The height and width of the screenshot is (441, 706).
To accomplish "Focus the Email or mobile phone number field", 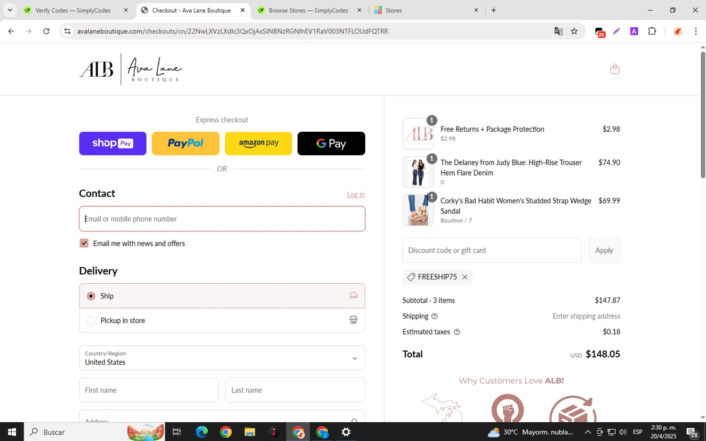I will point(222,219).
